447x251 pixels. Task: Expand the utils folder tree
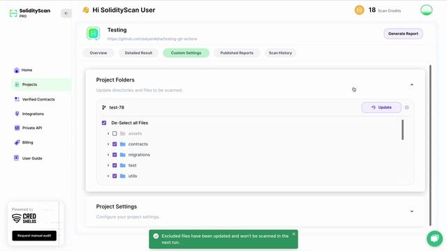[108, 176]
